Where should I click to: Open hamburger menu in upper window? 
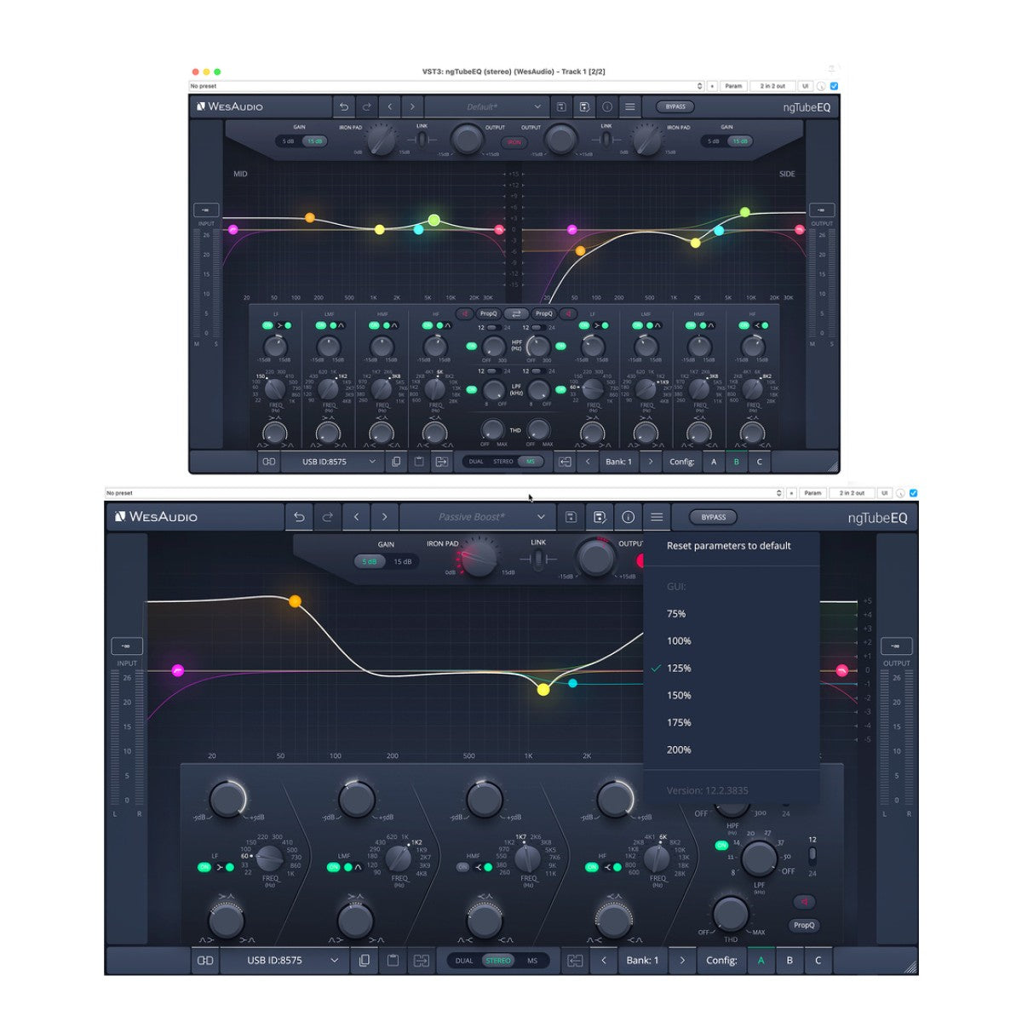[630, 106]
